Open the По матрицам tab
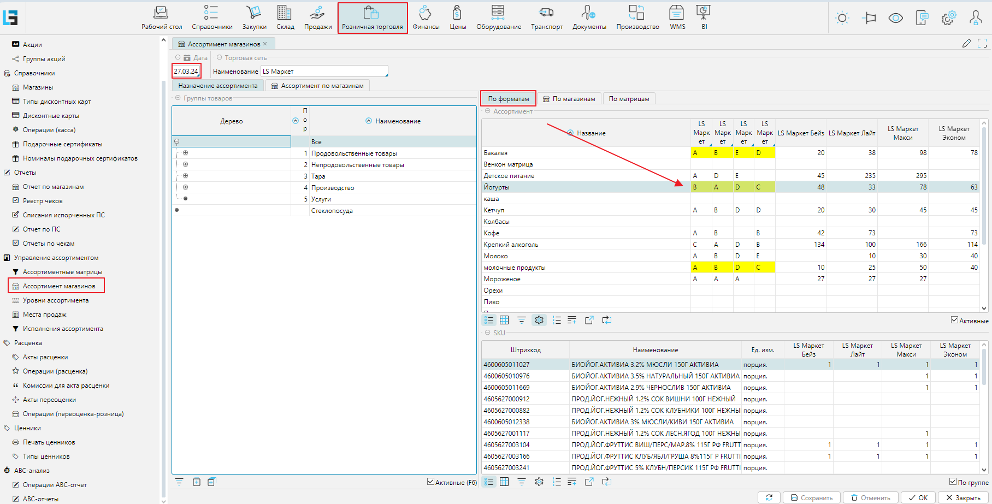The image size is (992, 504). click(629, 99)
